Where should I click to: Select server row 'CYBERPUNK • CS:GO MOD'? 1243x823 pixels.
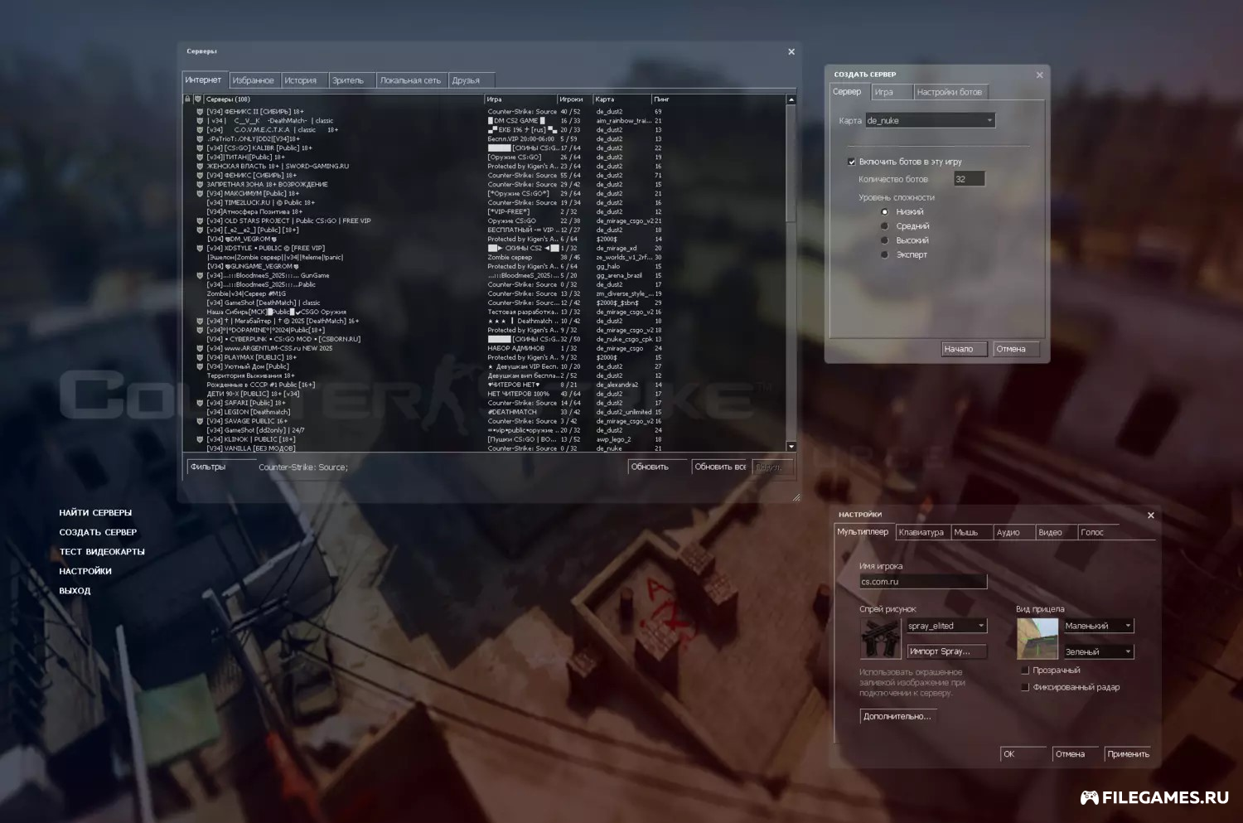(x=484, y=339)
